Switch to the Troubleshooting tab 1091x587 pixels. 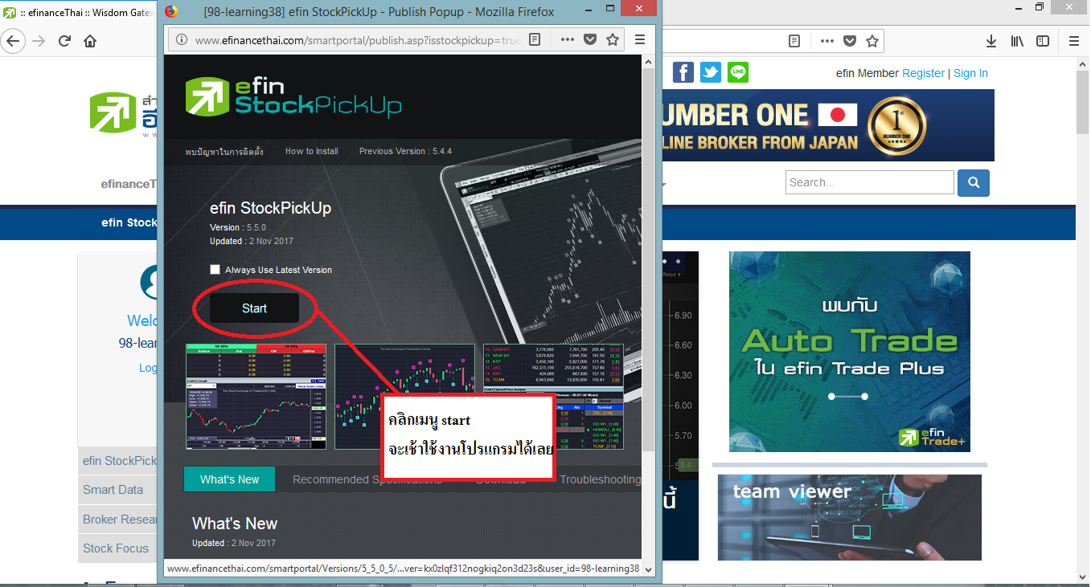[600, 479]
